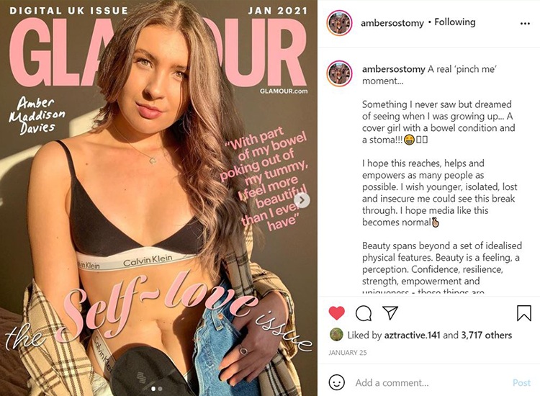The width and height of the screenshot is (540, 396).
Task: Click ambersostomy avatar beside the caption
Action: 339,73
